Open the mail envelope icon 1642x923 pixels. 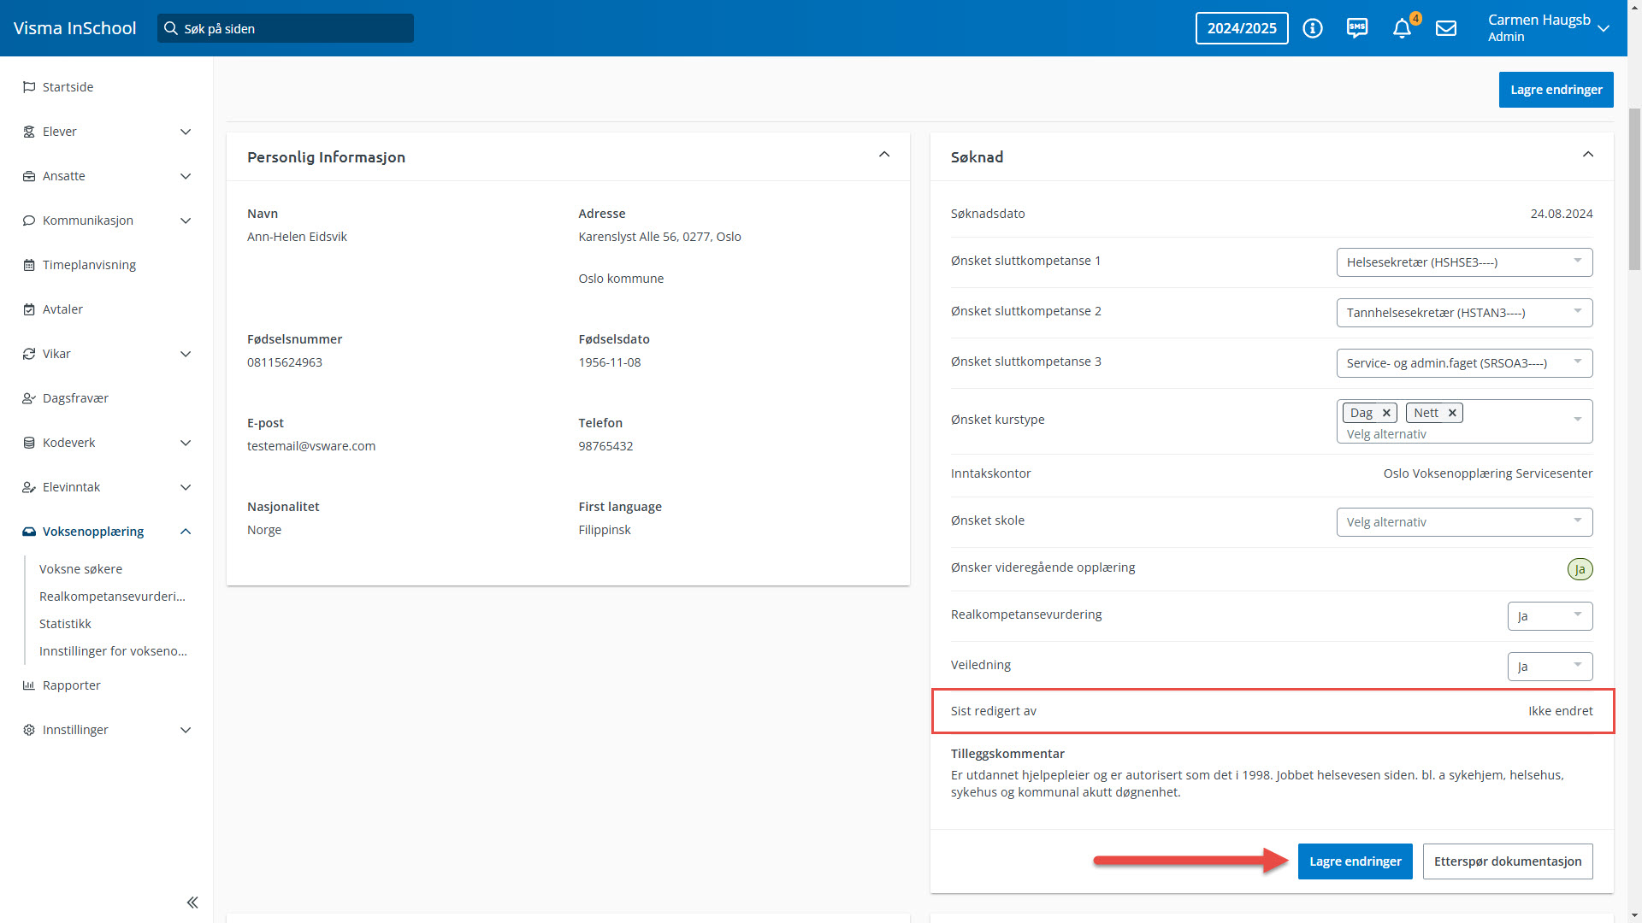coord(1446,28)
